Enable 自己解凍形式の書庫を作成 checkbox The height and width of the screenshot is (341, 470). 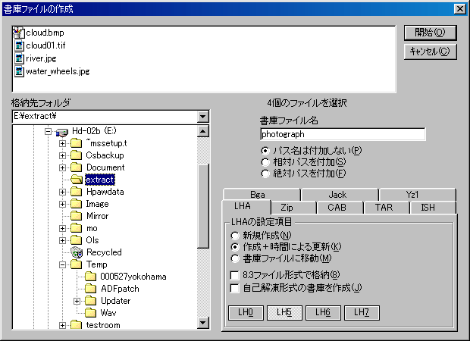click(x=234, y=288)
